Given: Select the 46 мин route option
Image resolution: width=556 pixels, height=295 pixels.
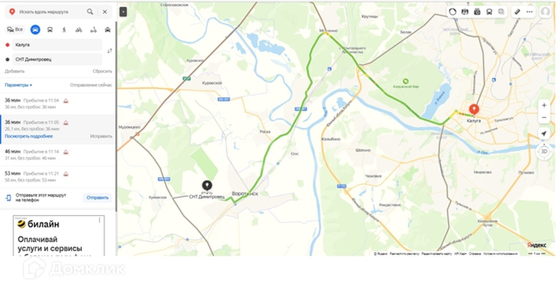Looking at the screenshot, I should pos(58,155).
